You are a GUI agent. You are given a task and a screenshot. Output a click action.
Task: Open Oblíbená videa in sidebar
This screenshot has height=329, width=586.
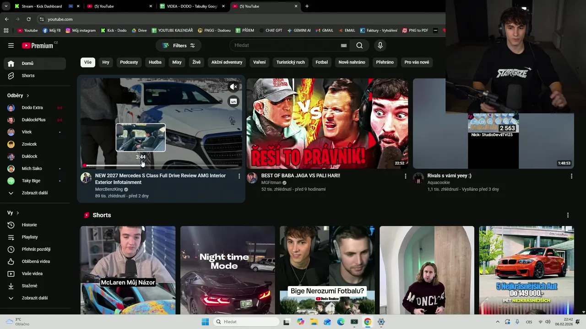point(35,261)
